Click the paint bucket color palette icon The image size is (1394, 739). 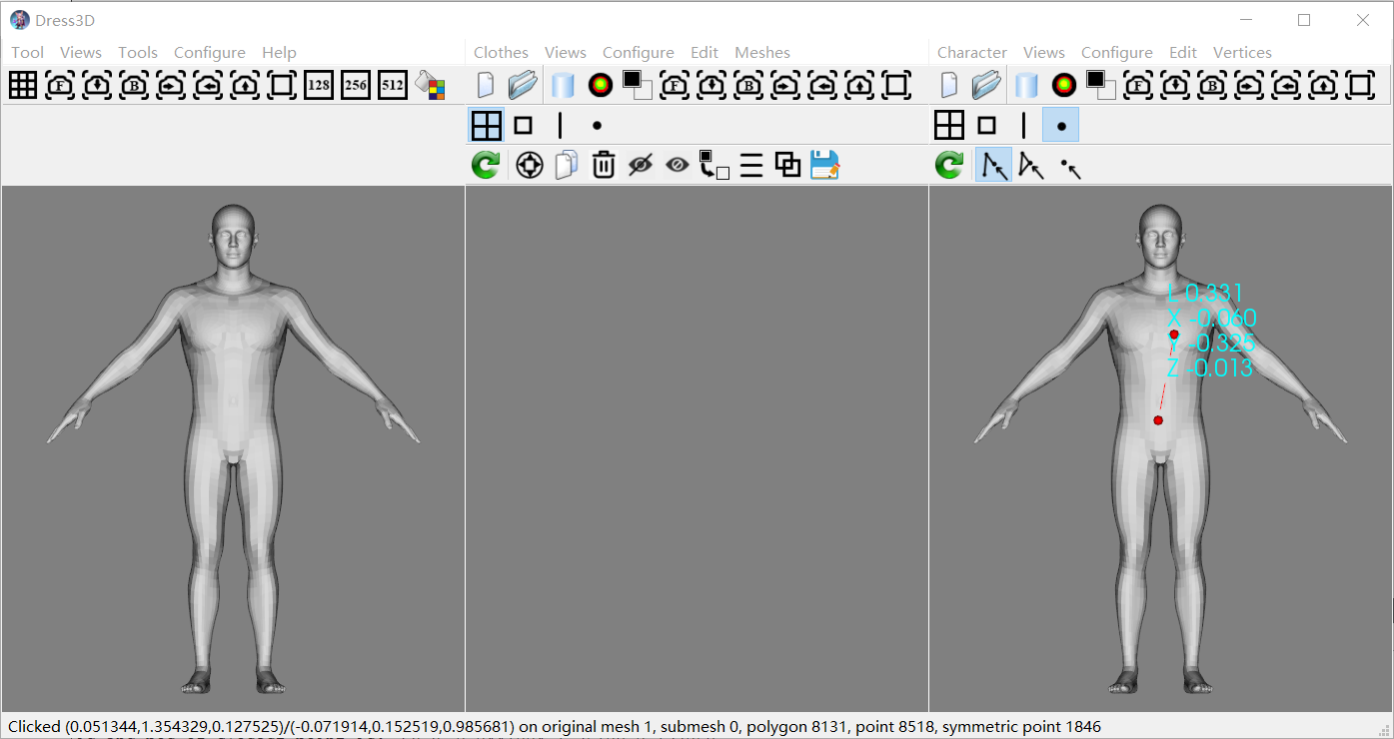point(431,86)
